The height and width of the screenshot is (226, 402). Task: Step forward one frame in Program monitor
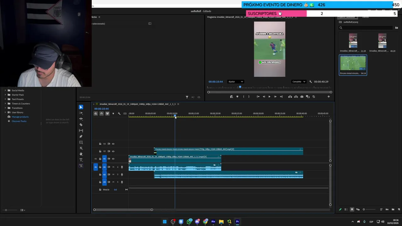(x=275, y=97)
